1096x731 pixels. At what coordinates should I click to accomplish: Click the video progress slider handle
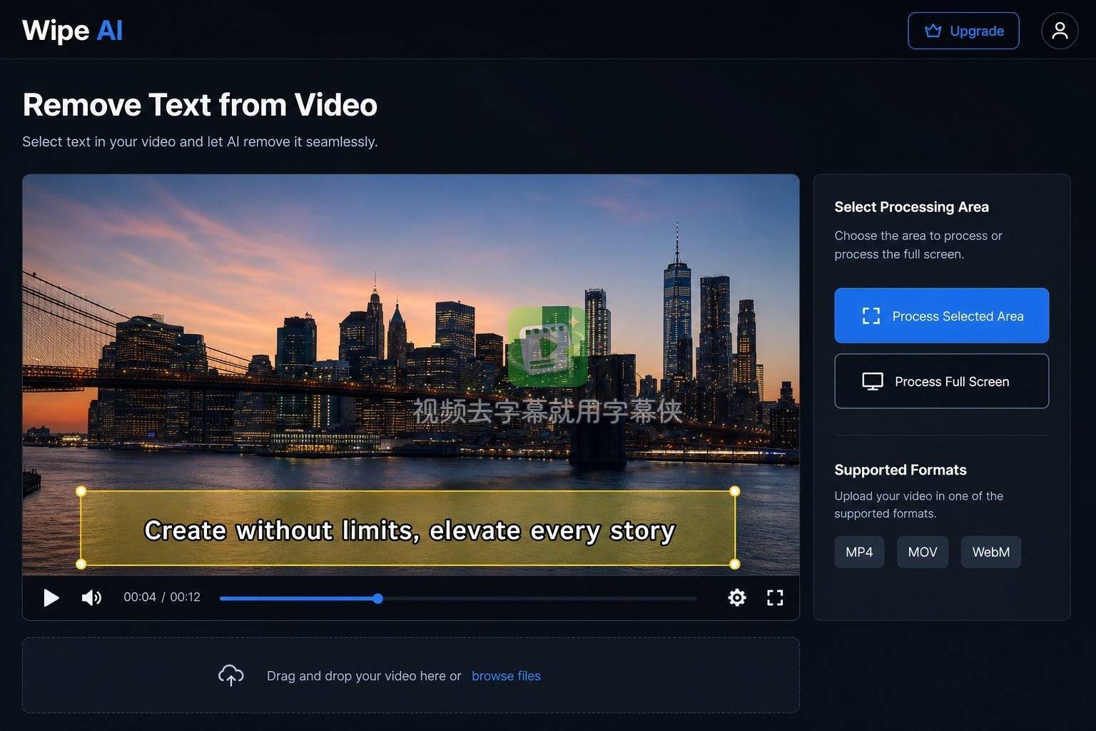tap(377, 598)
